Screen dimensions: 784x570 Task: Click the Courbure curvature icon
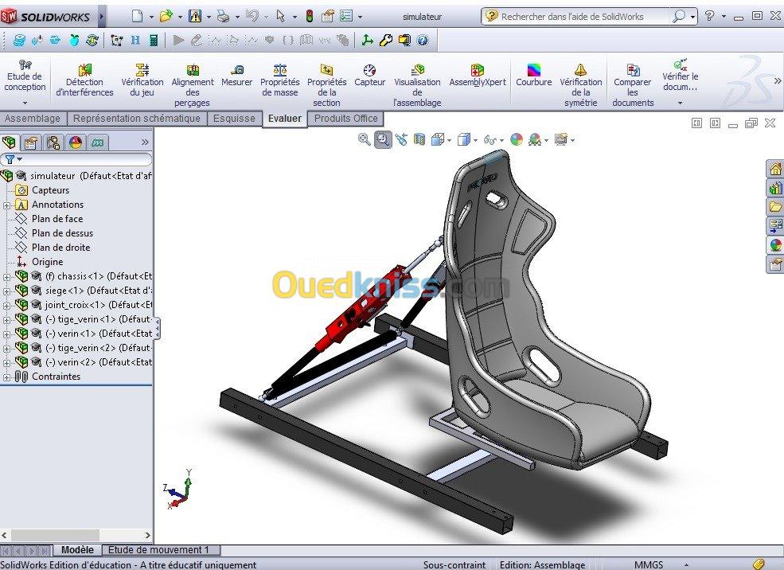pos(533,76)
